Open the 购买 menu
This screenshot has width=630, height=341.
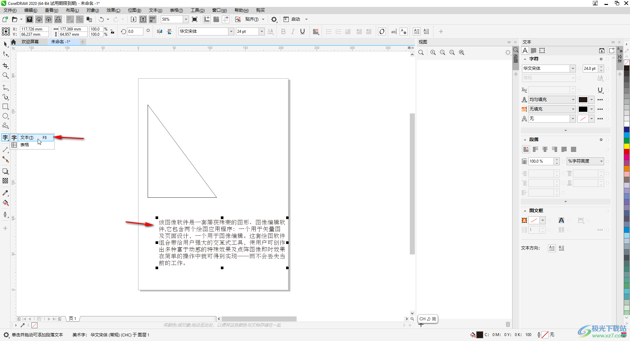point(261,10)
